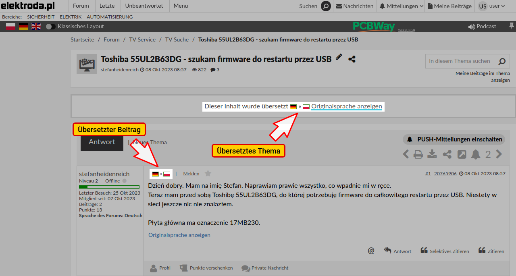Print the topic with printer icon
The height and width of the screenshot is (276, 516).
tap(418, 154)
